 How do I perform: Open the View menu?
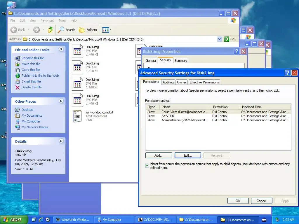click(33, 20)
